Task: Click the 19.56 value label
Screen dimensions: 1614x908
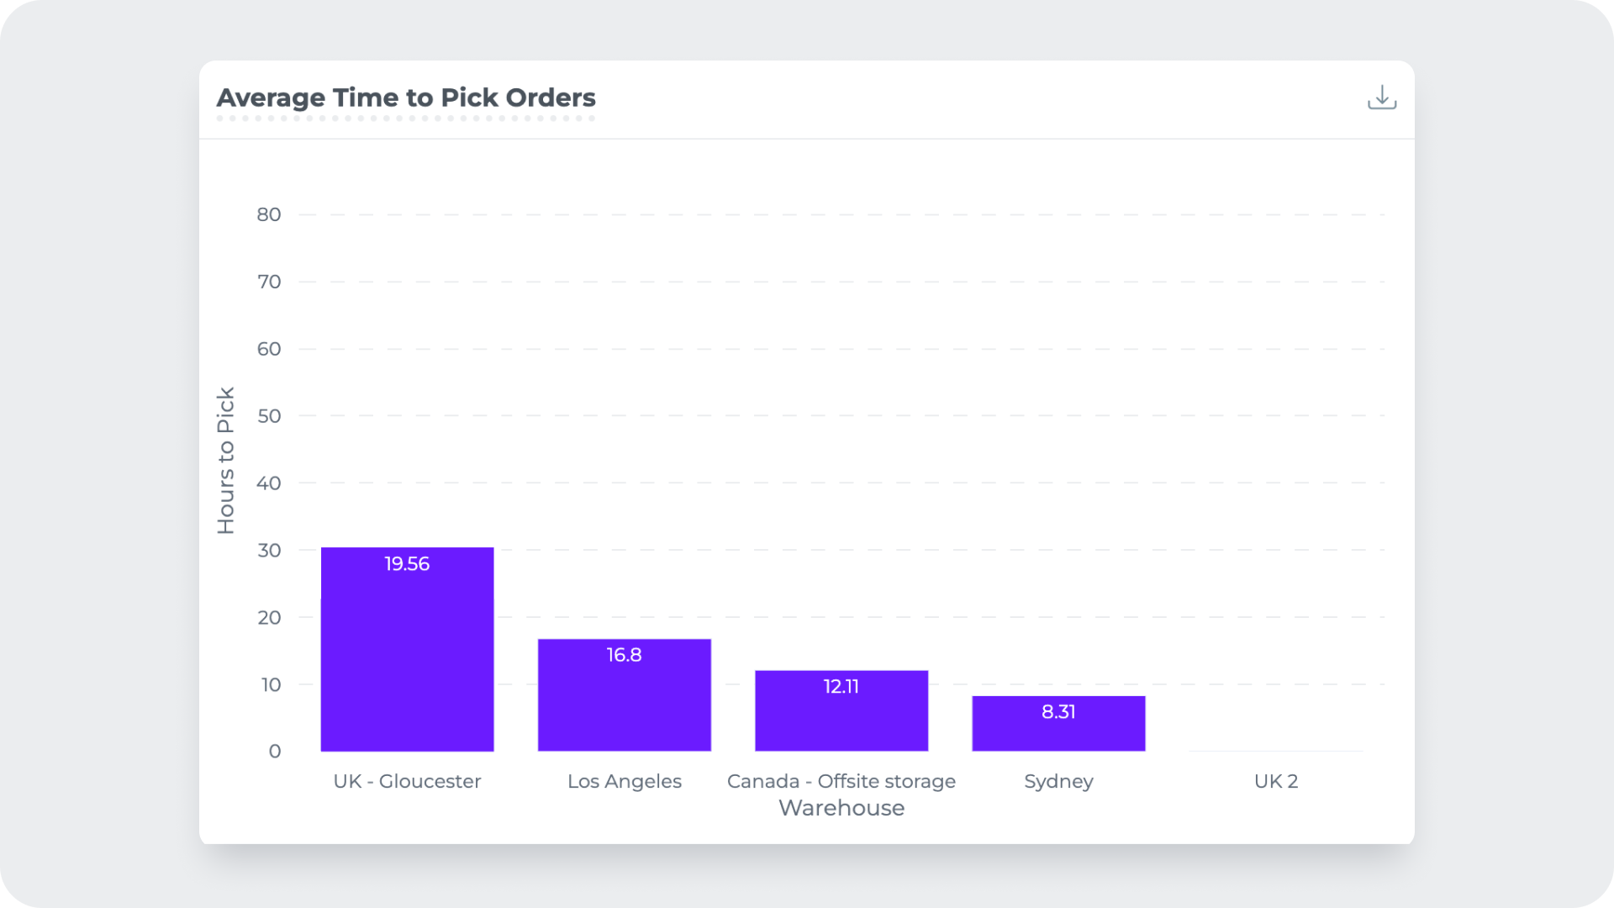Action: (406, 563)
